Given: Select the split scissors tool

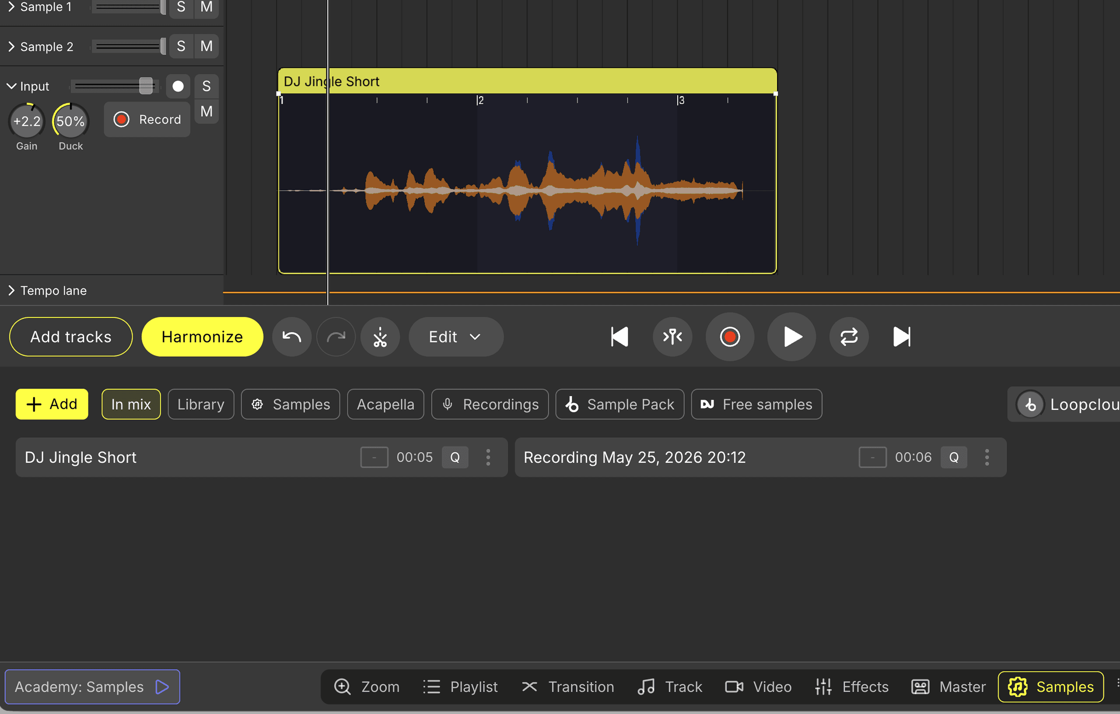Looking at the screenshot, I should [380, 337].
